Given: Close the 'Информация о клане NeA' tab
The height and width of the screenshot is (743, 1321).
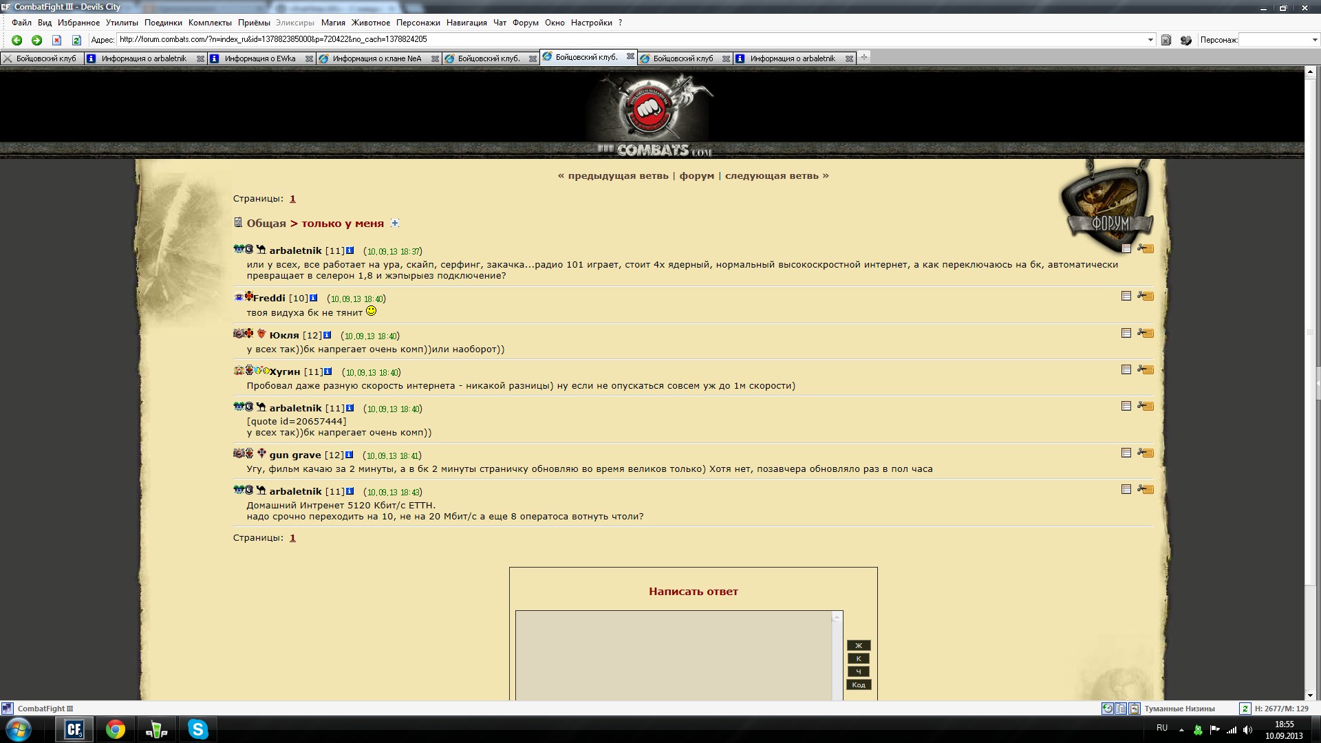Looking at the screenshot, I should 435,58.
